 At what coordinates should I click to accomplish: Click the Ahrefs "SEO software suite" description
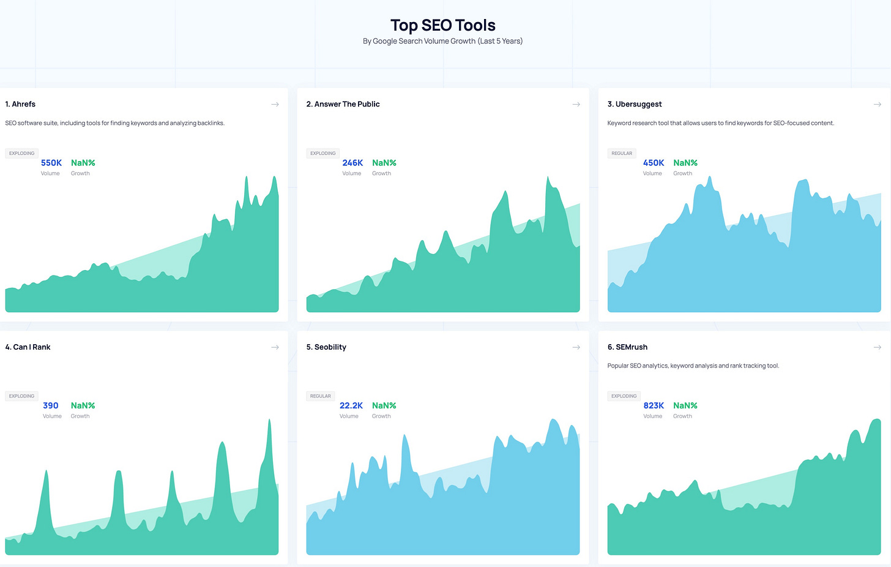pyautogui.click(x=115, y=123)
